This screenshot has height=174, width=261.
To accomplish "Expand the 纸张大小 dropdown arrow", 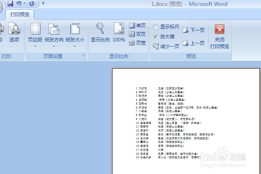I will pyautogui.click(x=75, y=47).
